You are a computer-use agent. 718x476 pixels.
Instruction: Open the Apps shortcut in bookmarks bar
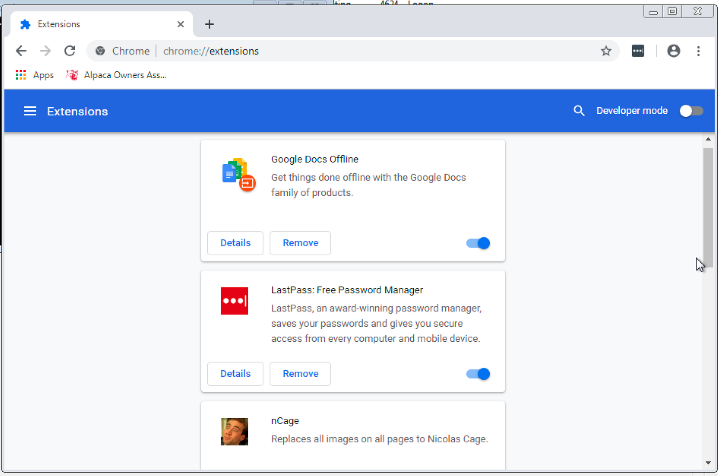[x=35, y=75]
